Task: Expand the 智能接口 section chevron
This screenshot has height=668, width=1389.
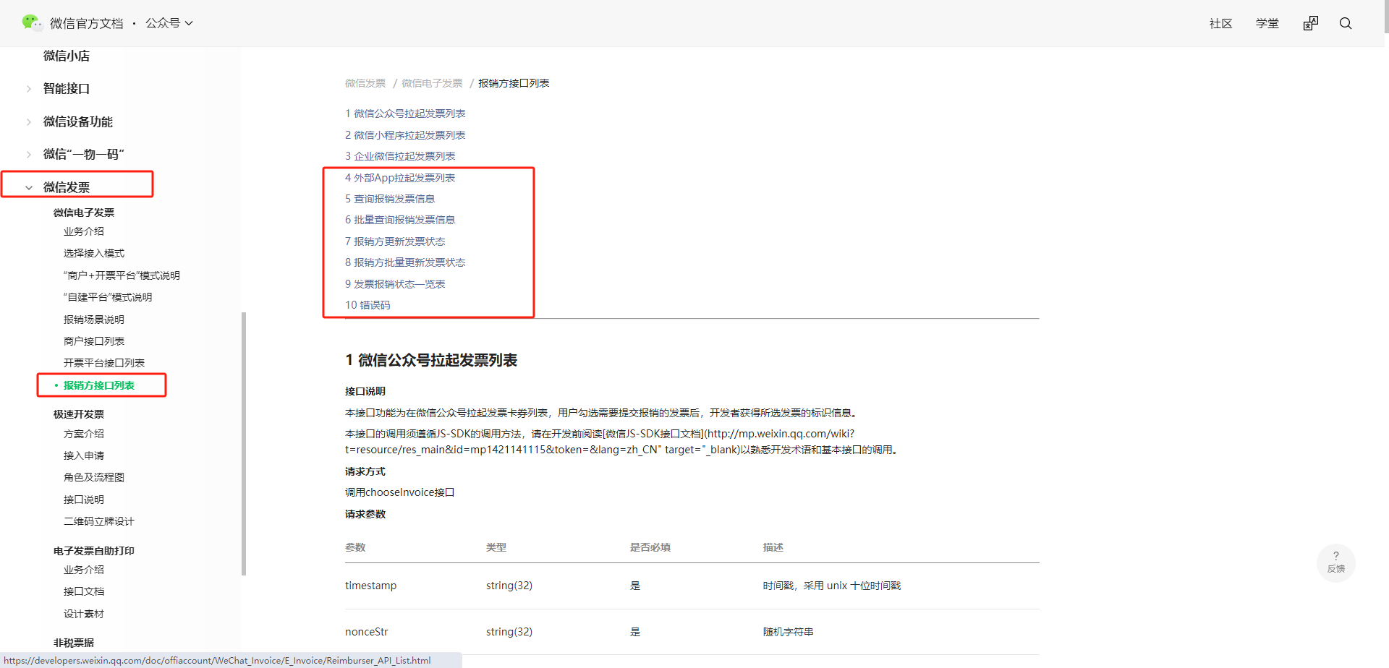Action: (x=29, y=89)
